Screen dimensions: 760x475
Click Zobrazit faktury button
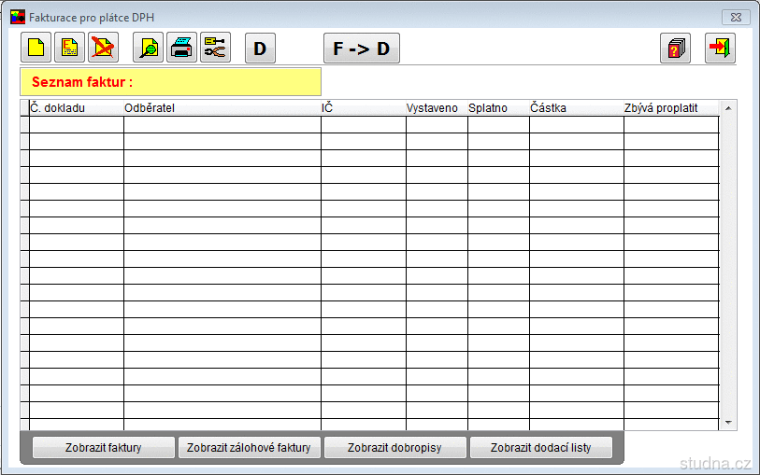pos(103,447)
